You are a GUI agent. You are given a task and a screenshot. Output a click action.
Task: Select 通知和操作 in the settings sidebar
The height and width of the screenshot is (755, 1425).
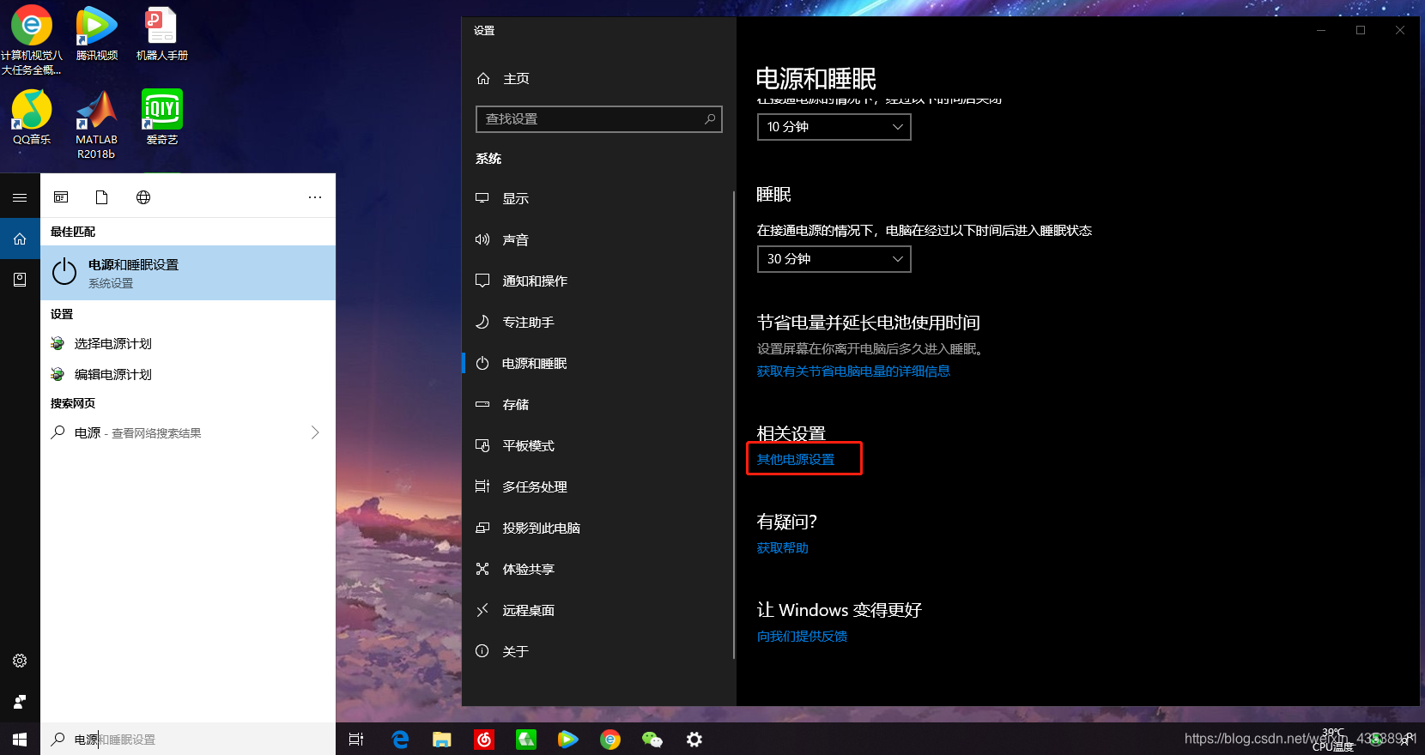pyautogui.click(x=598, y=281)
